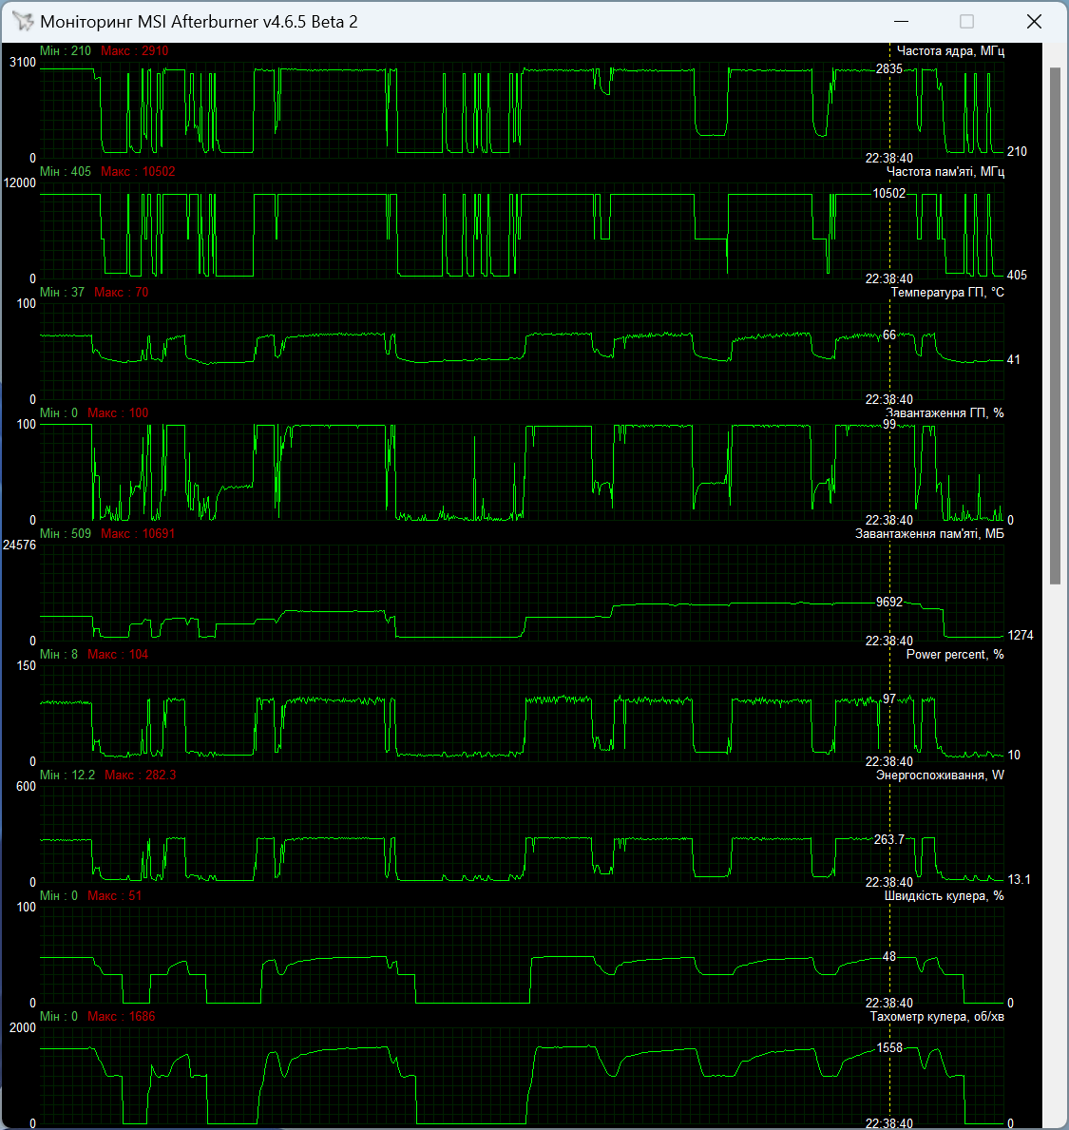Click the 'Макс : 70' temperature value
Screen dimensions: 1069x1130
pos(121,293)
